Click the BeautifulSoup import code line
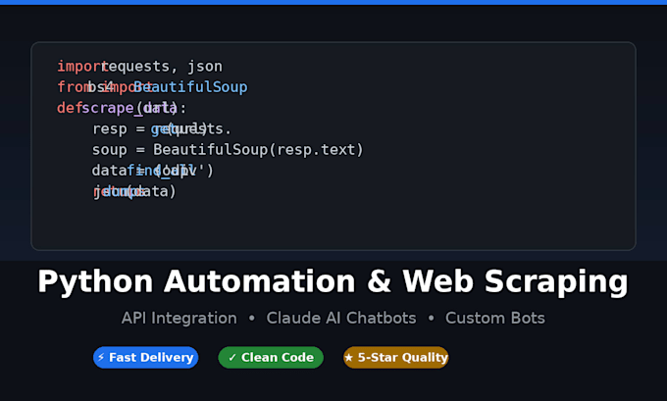 coord(152,87)
